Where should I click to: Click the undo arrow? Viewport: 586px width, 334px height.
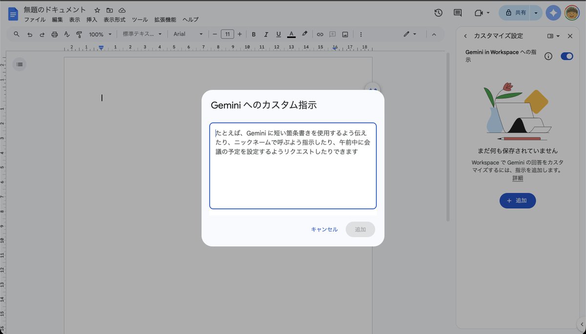click(x=30, y=34)
